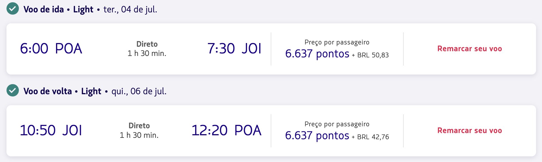Click the date ter., 04 de jul.

point(130,9)
